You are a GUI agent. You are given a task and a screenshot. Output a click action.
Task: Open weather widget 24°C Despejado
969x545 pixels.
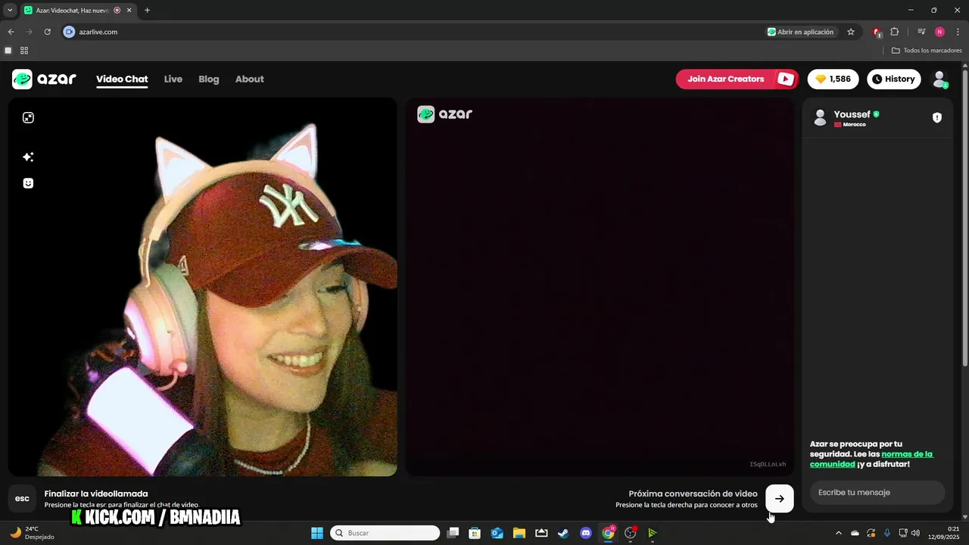[x=32, y=533]
